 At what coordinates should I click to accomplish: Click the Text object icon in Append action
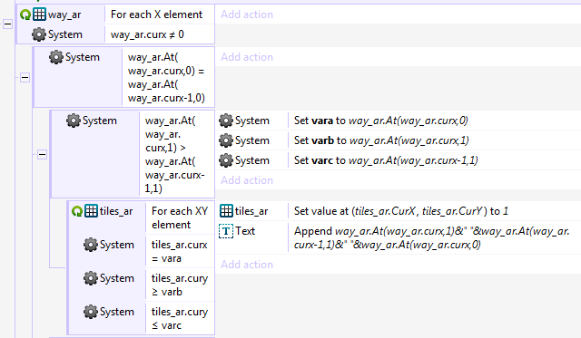226,231
